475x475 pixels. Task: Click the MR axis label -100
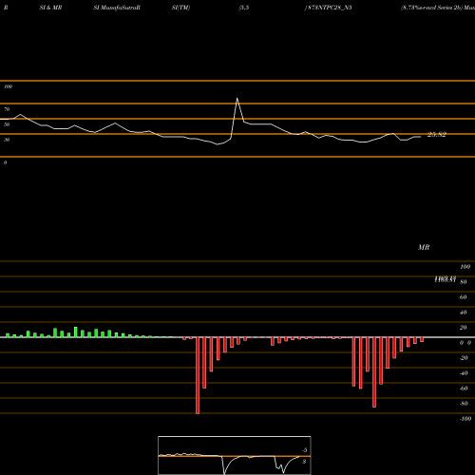[x=465, y=419]
